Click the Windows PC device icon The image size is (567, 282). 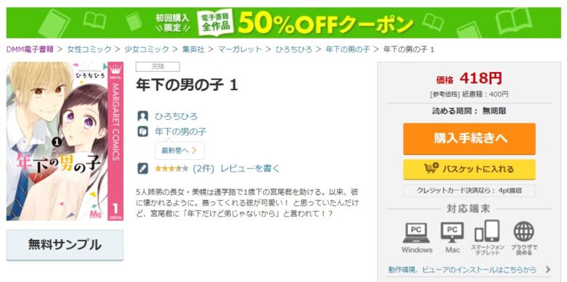click(x=417, y=233)
